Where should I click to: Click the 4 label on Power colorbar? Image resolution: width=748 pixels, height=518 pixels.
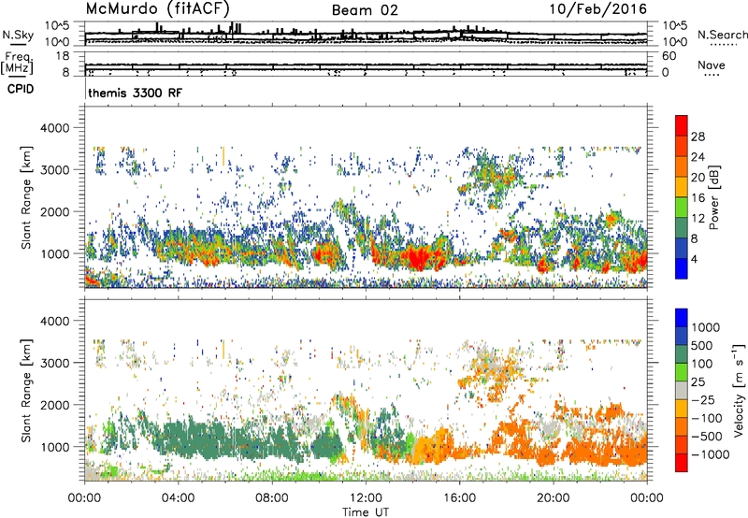pos(695,259)
